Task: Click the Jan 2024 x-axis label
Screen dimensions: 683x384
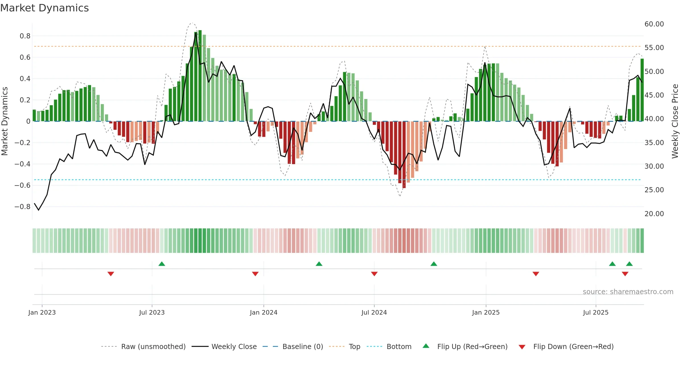Action: tap(264, 312)
